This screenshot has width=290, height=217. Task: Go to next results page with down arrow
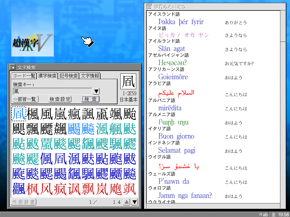tap(135, 202)
